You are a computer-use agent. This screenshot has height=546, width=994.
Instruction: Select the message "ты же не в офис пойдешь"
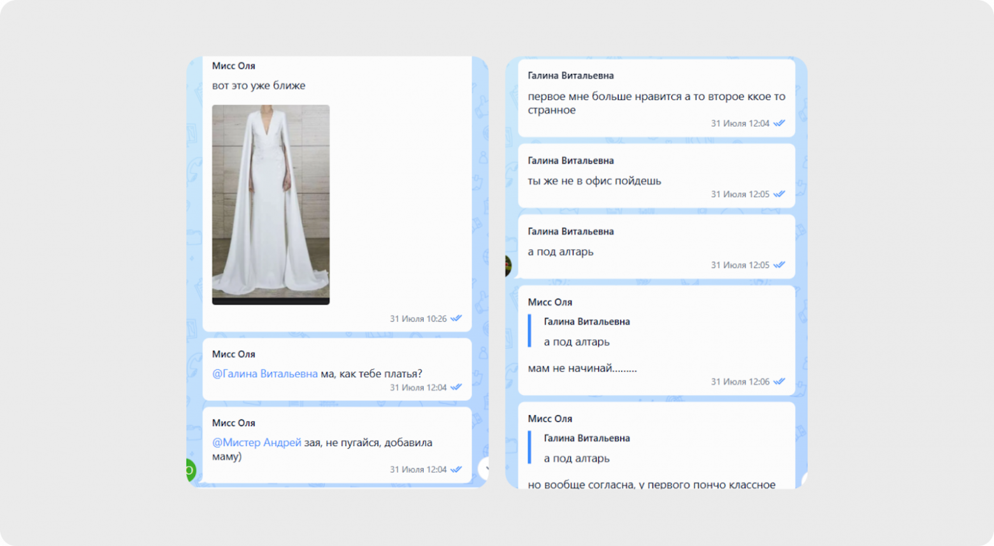pyautogui.click(x=594, y=181)
